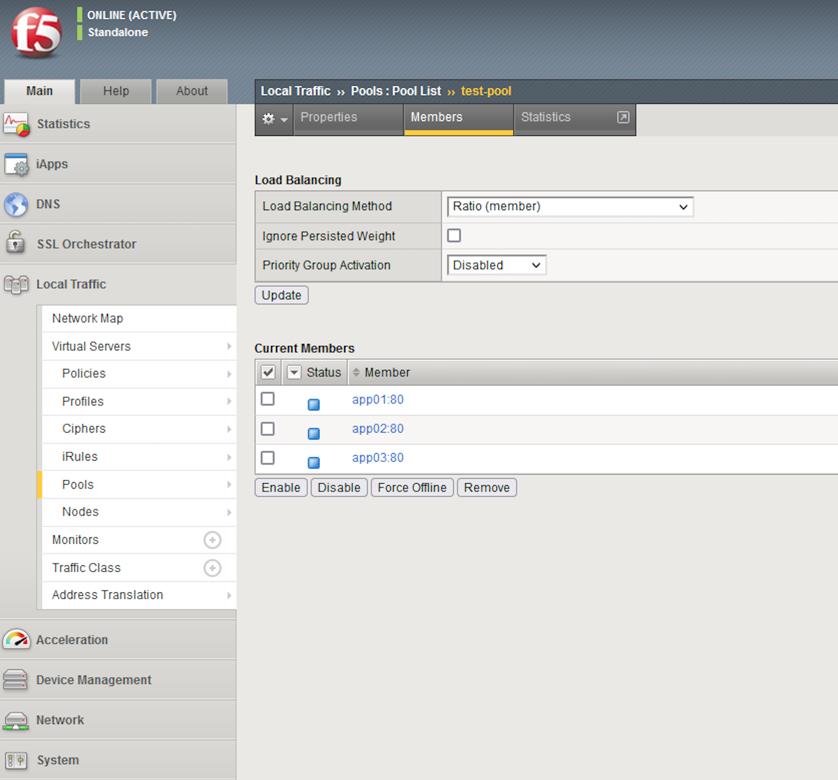Screen dimensions: 838x780
Task: Click the Acceleration gauge icon
Action: click(17, 639)
